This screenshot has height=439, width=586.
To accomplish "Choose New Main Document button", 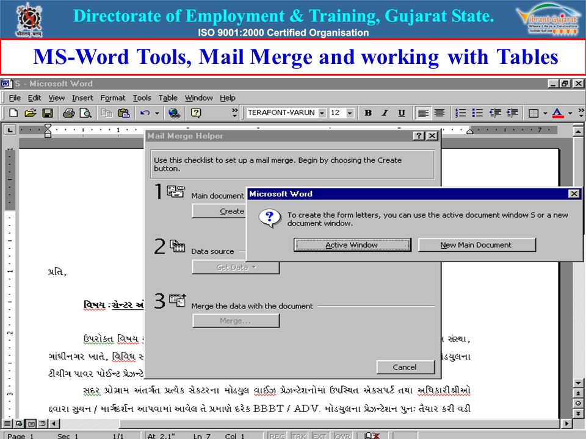I will tap(477, 245).
